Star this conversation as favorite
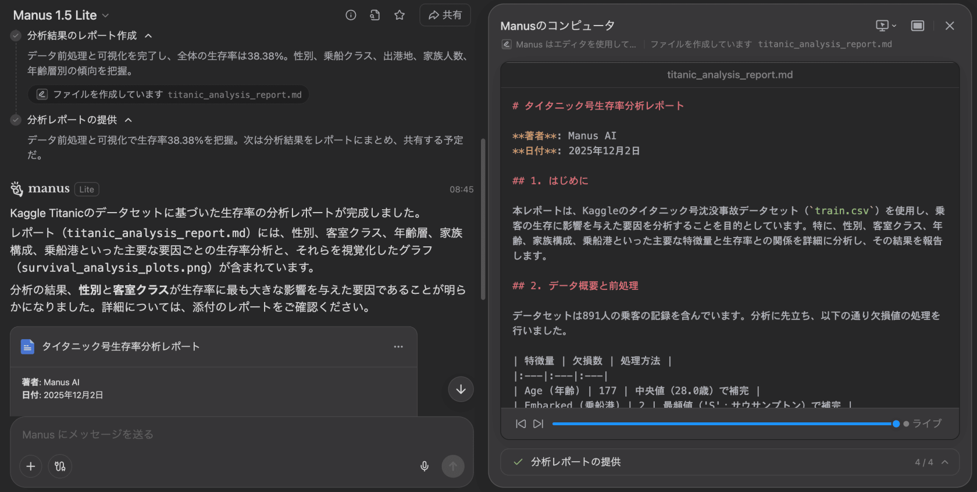Viewport: 977px width, 492px height. click(x=400, y=15)
